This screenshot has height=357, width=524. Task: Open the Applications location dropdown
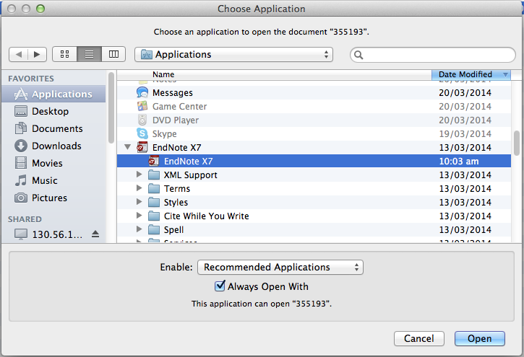pos(233,54)
